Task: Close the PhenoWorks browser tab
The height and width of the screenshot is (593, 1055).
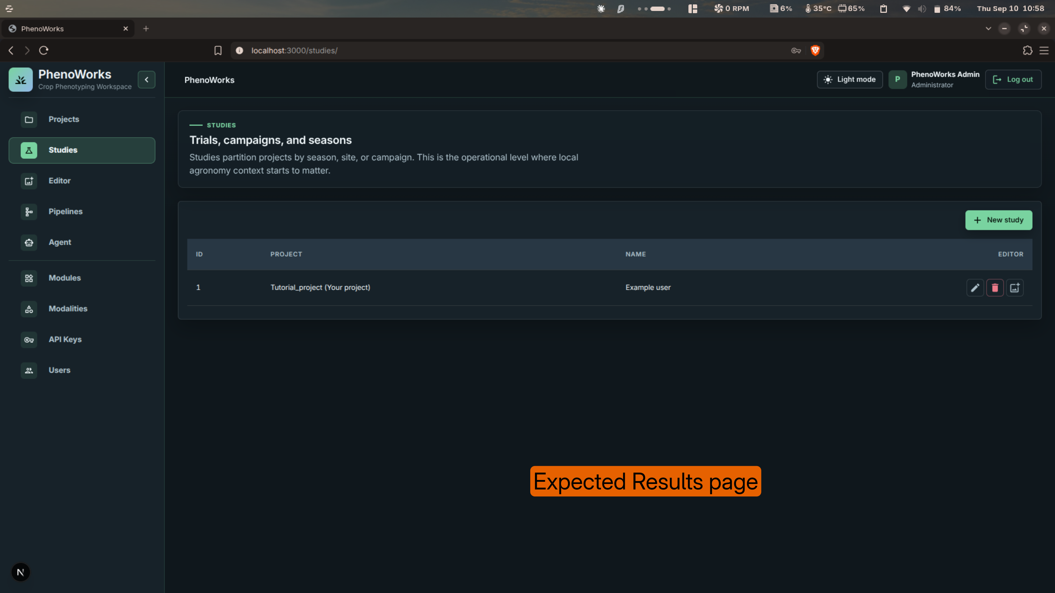Action: click(x=126, y=29)
